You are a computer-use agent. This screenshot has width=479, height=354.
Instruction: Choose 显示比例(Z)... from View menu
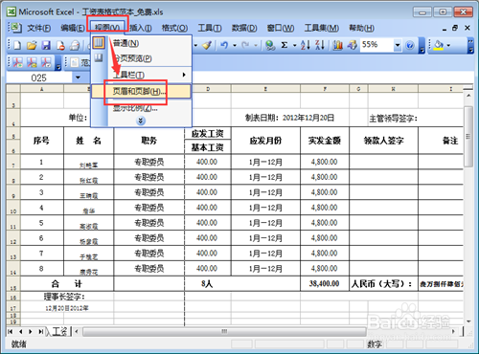point(142,108)
